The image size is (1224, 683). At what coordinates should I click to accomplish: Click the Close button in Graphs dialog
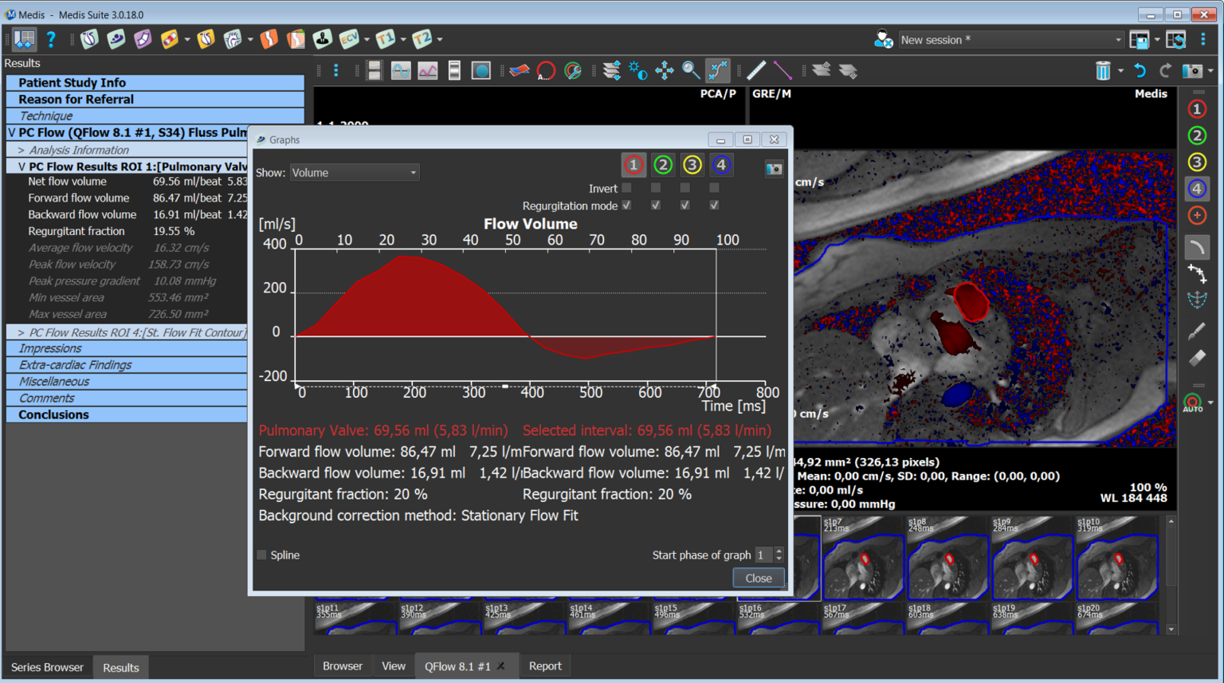pos(758,578)
